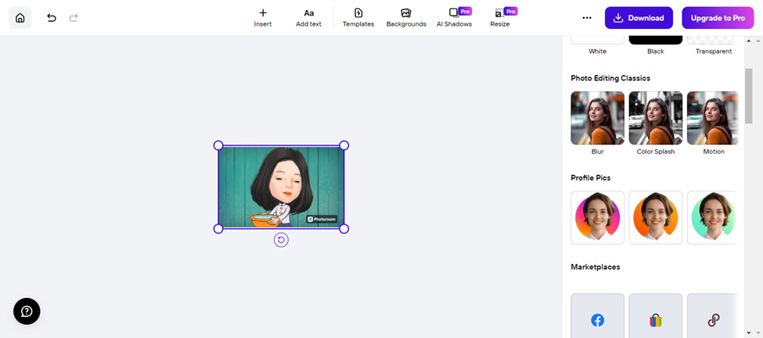This screenshot has width=763, height=338.
Task: Choose the Transparent background swatch
Action: pos(714,41)
